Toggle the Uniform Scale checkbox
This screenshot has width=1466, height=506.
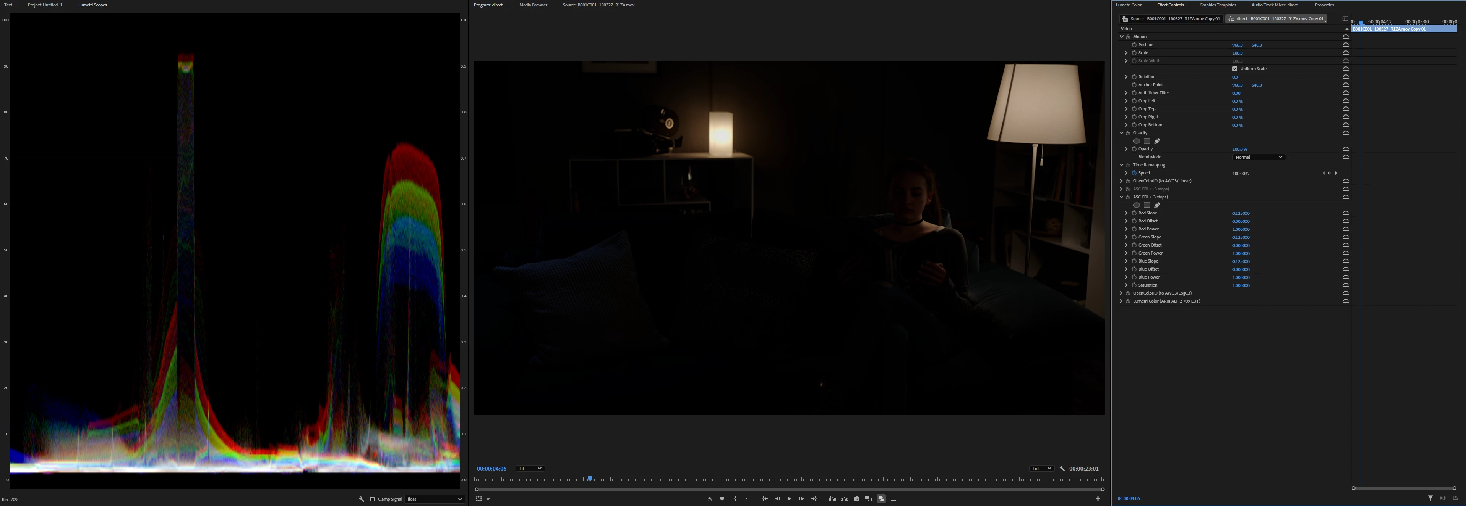[x=1235, y=69]
